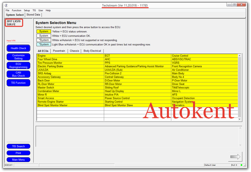Image resolution: width=251 pixels, height=172 pixels.
Task: Open TIS Function
Action: click(x=18, y=83)
